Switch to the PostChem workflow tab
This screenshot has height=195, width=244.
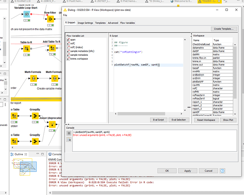[72, 1]
